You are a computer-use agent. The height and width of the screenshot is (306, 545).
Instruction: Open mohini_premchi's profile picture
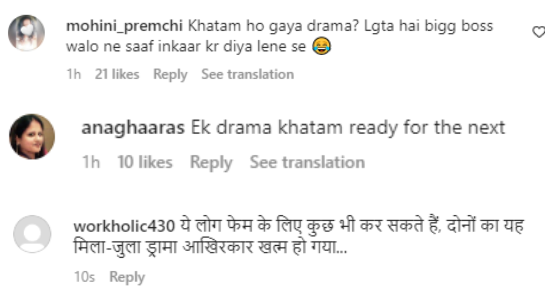point(26,33)
